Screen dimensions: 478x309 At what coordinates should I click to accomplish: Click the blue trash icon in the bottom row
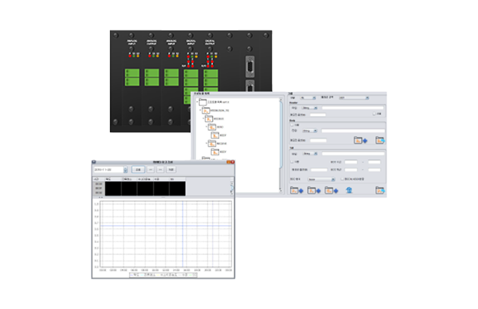tap(349, 190)
